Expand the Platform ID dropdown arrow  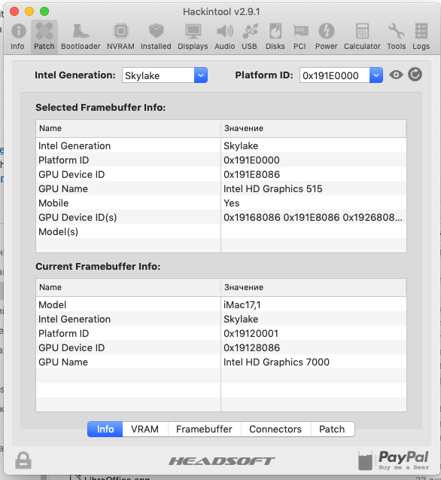[x=376, y=75]
